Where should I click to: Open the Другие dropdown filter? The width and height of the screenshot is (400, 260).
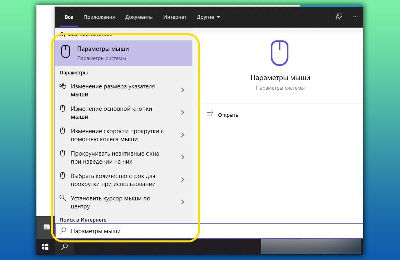tap(208, 17)
